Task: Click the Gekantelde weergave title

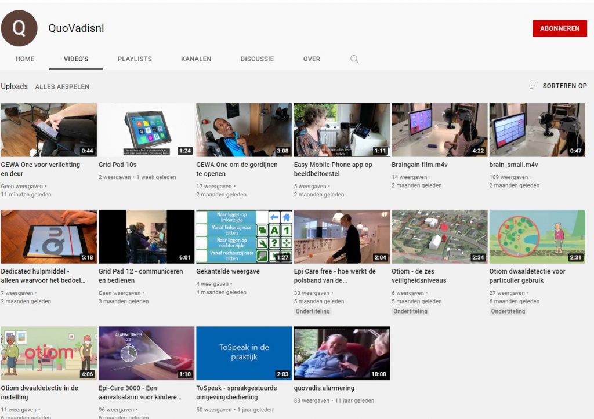Action: [228, 271]
